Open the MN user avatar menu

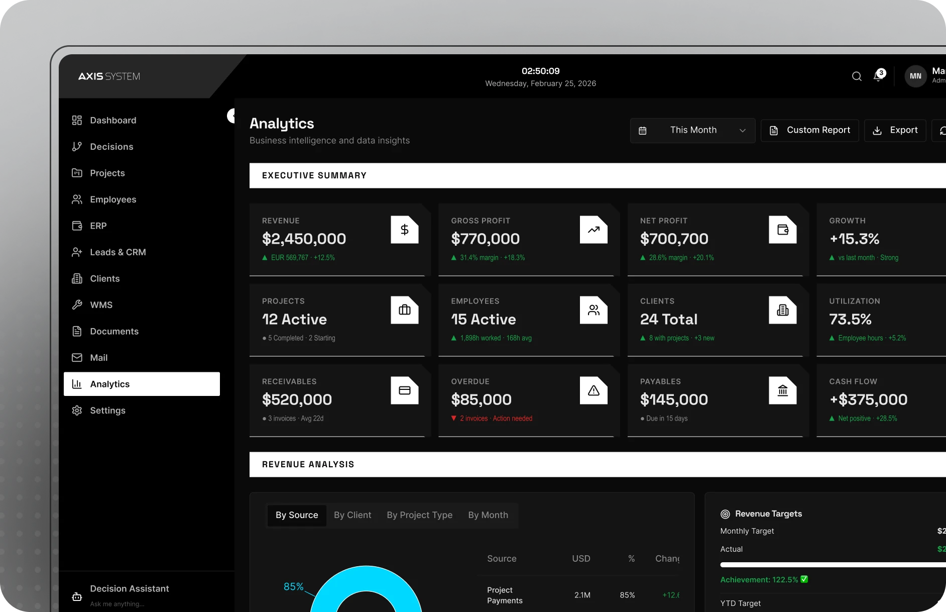915,76
